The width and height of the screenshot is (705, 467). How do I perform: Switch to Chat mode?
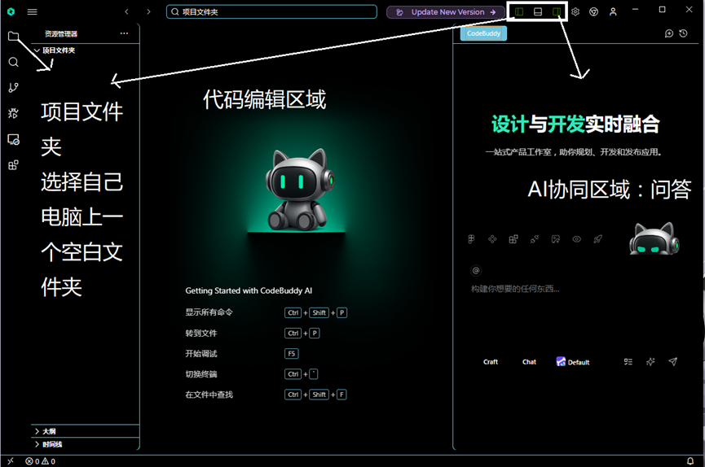(x=529, y=362)
